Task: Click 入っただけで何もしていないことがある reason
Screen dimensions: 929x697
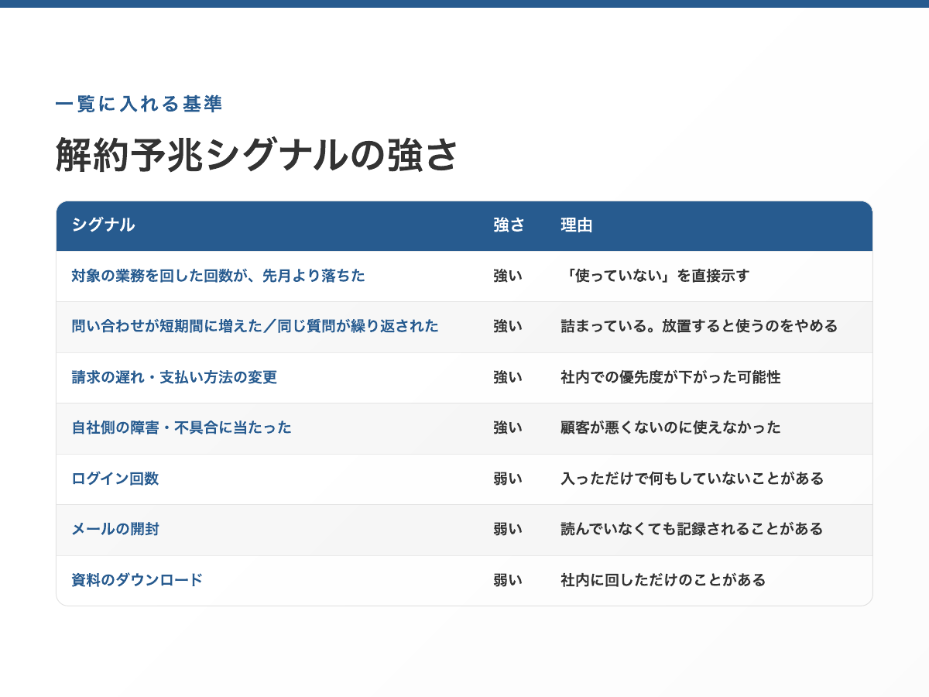Action: pos(692,479)
